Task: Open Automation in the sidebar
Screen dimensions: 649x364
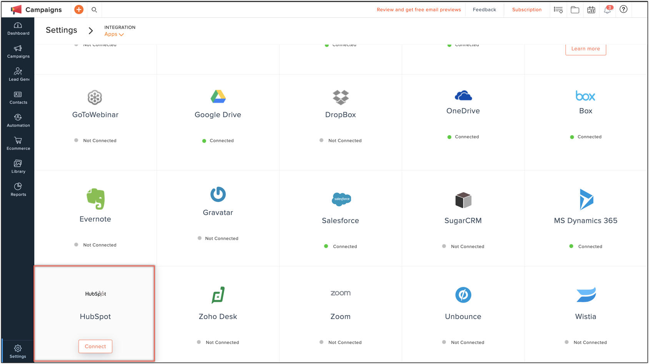Action: tap(18, 121)
